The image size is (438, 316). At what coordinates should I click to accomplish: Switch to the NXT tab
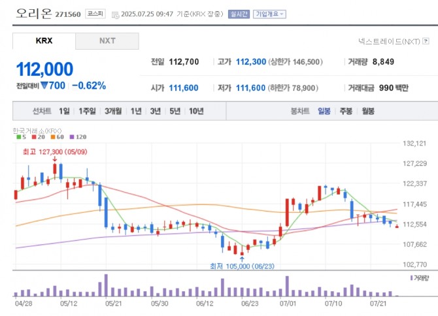click(x=107, y=40)
